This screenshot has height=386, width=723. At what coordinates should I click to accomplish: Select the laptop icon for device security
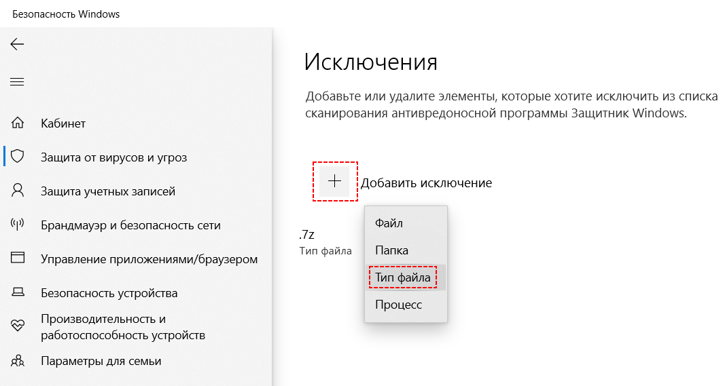[x=18, y=293]
